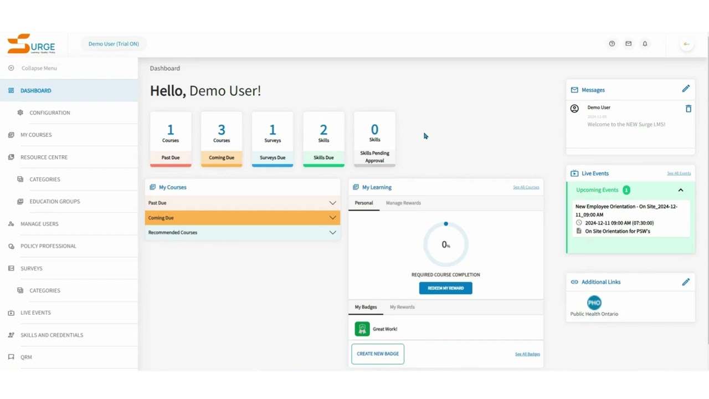Image resolution: width=709 pixels, height=399 pixels.
Task: Click See All Events link
Action: pos(679,173)
